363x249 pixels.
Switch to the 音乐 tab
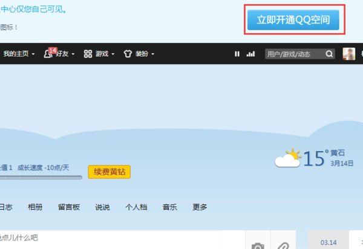pos(169,207)
